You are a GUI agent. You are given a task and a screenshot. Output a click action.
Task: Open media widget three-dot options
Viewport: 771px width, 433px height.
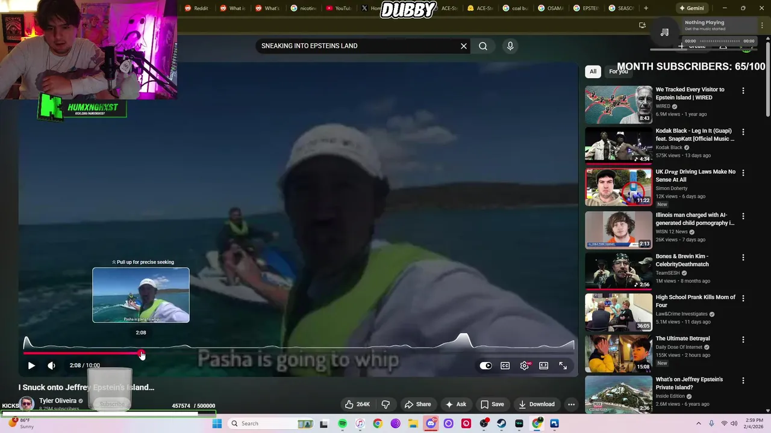[x=763, y=26]
